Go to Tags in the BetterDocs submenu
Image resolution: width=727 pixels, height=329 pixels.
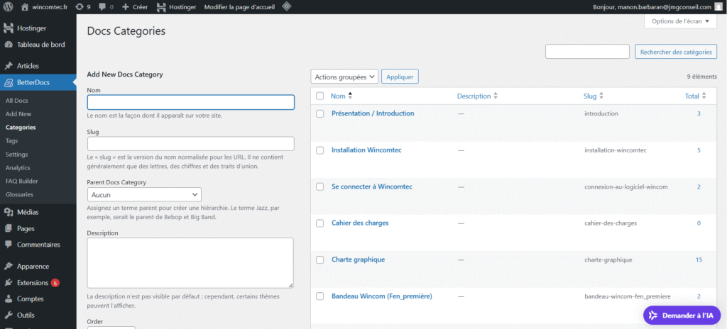tap(12, 141)
